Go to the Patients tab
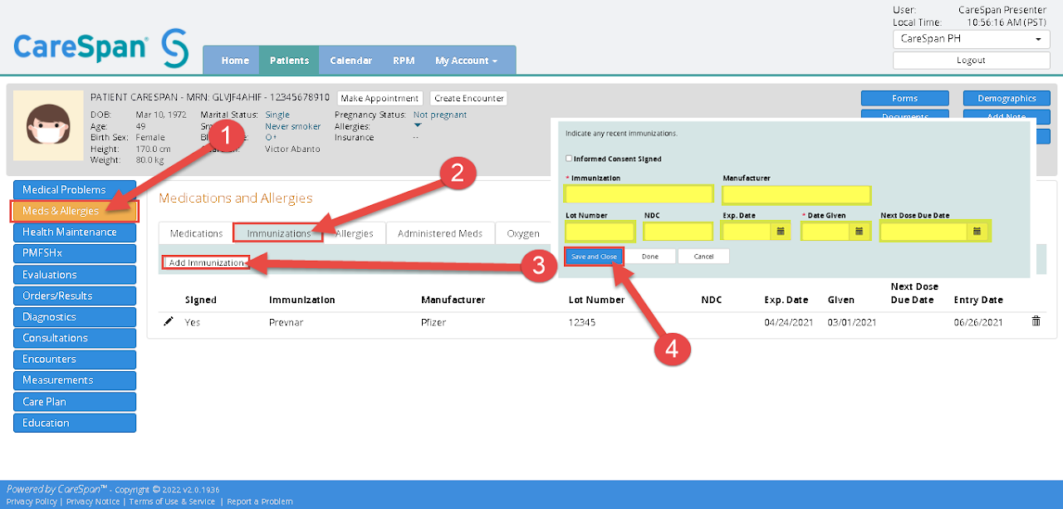The height and width of the screenshot is (509, 1063). [x=289, y=61]
